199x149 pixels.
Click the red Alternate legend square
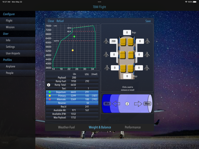[x=50, y=99]
